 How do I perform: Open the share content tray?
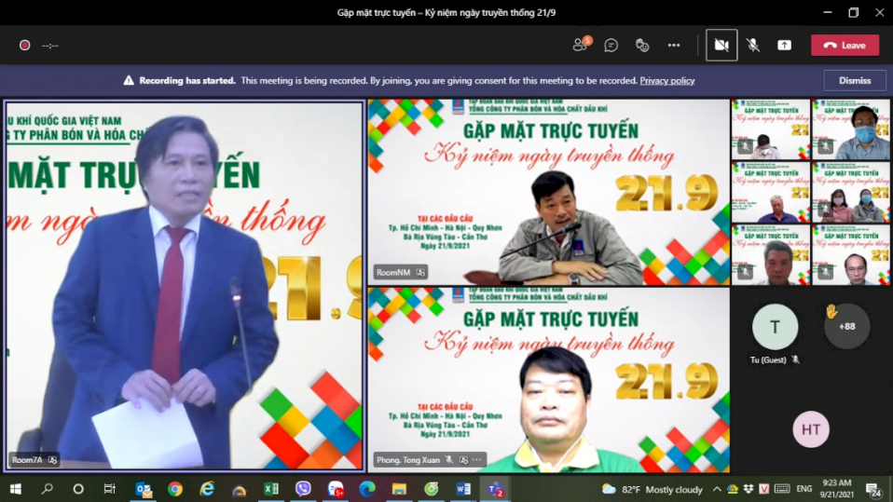pyautogui.click(x=784, y=45)
